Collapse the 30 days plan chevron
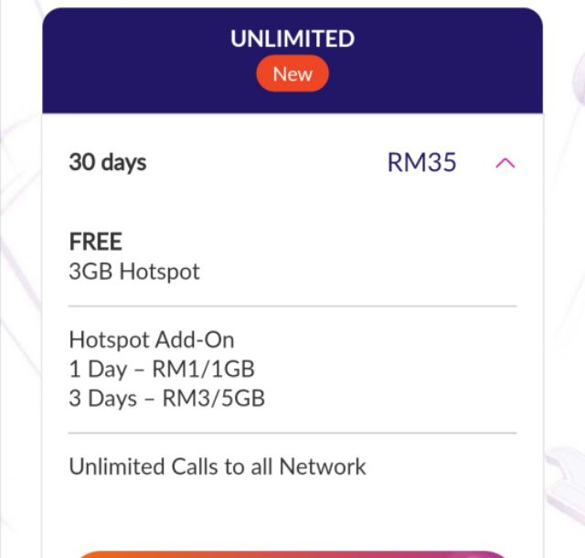 (x=505, y=164)
